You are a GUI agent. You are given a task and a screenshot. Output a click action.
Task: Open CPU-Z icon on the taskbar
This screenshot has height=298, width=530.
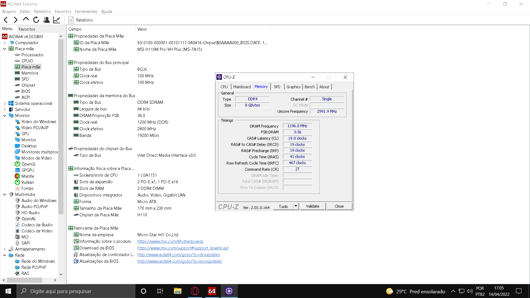[229, 291]
